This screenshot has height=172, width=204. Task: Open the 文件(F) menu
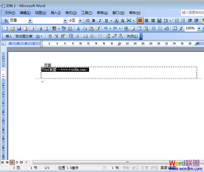pos(10,13)
